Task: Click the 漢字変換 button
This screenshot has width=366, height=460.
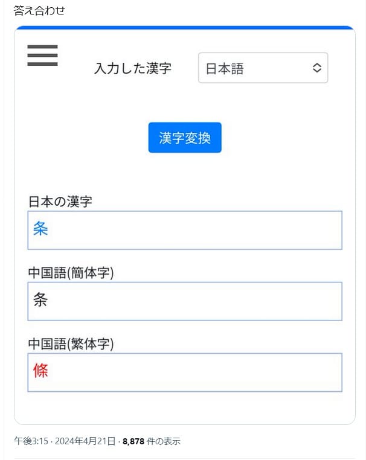Action: [x=185, y=137]
